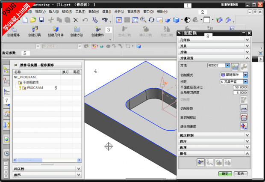Select the NC_PROGRAM tree root
265x182 pixels.
[25, 77]
